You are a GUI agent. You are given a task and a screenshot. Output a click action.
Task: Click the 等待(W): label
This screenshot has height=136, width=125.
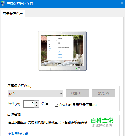tap(14, 104)
